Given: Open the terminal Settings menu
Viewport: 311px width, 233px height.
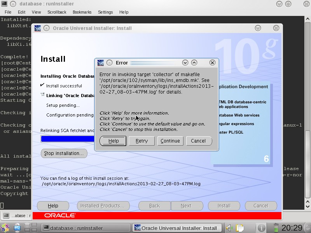Looking at the screenshot, I should click(105, 12).
